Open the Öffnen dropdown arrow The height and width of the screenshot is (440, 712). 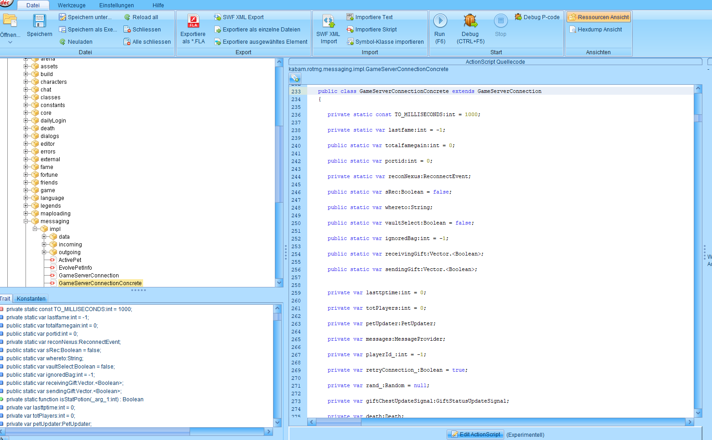click(x=10, y=41)
